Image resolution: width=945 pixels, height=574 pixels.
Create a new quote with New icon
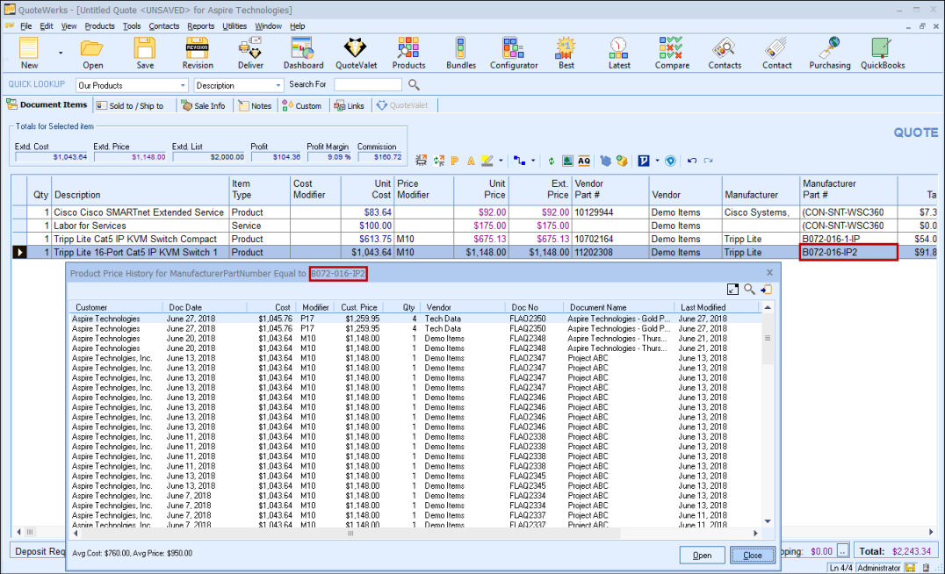click(x=29, y=53)
